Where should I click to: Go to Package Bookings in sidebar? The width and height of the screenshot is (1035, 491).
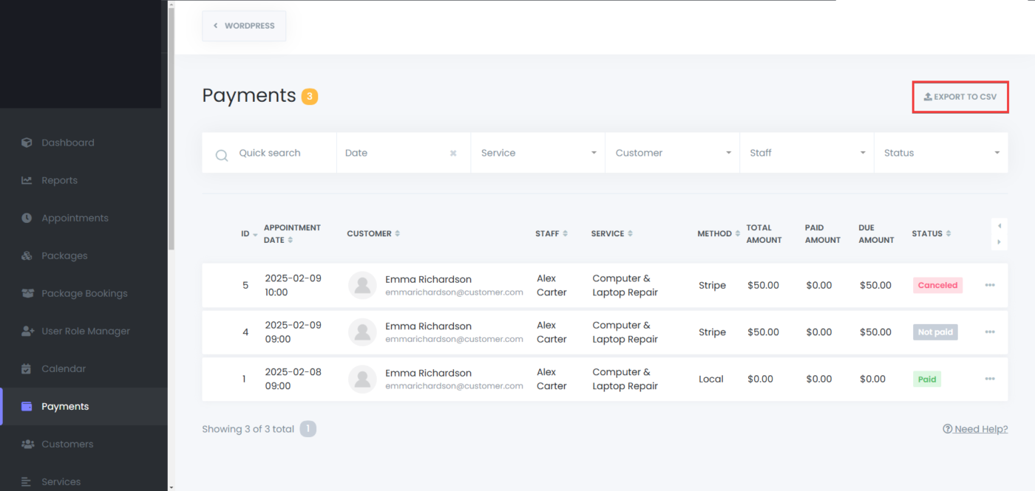[x=84, y=293]
